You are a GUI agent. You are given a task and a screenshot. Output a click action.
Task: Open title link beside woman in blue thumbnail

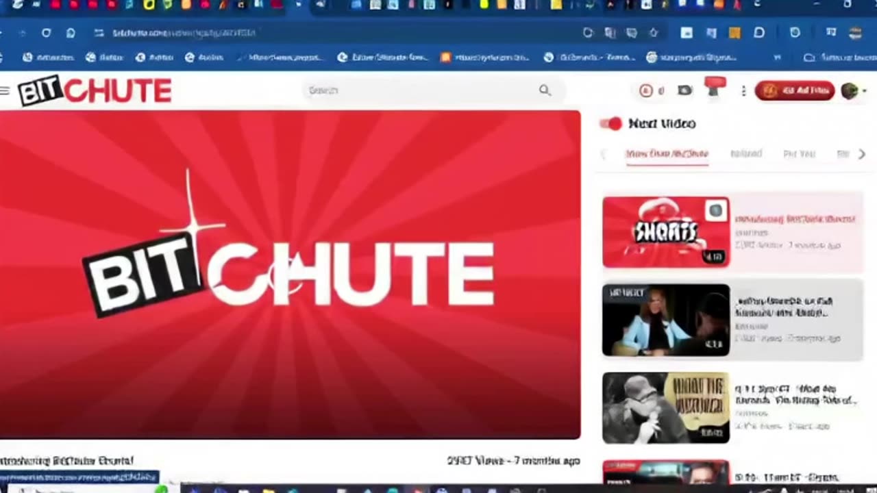coord(784,307)
